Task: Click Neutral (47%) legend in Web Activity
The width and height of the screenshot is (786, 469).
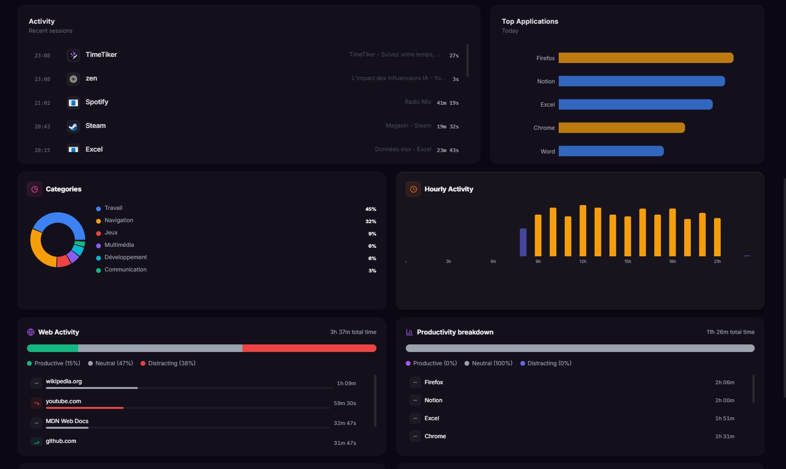Action: click(110, 363)
